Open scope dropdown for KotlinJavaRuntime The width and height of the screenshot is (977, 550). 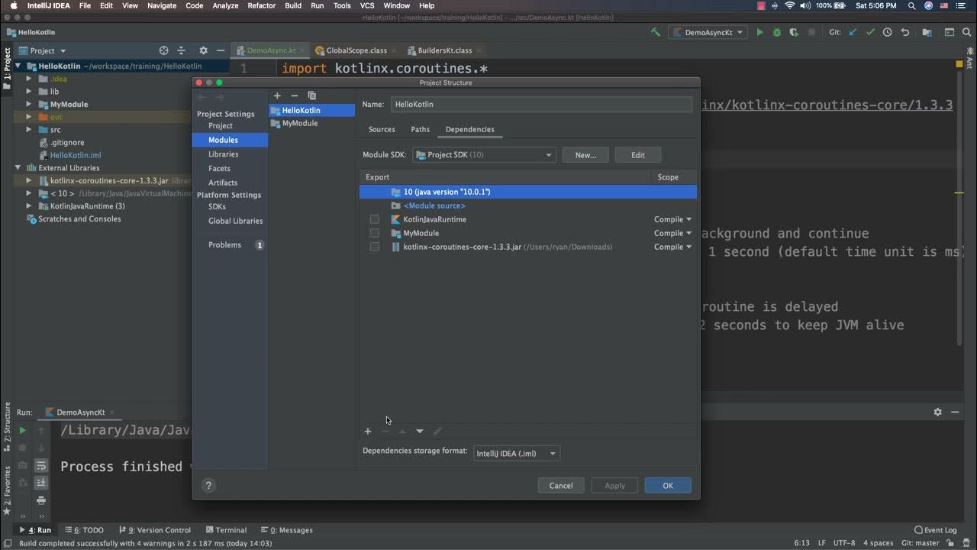[x=672, y=219]
